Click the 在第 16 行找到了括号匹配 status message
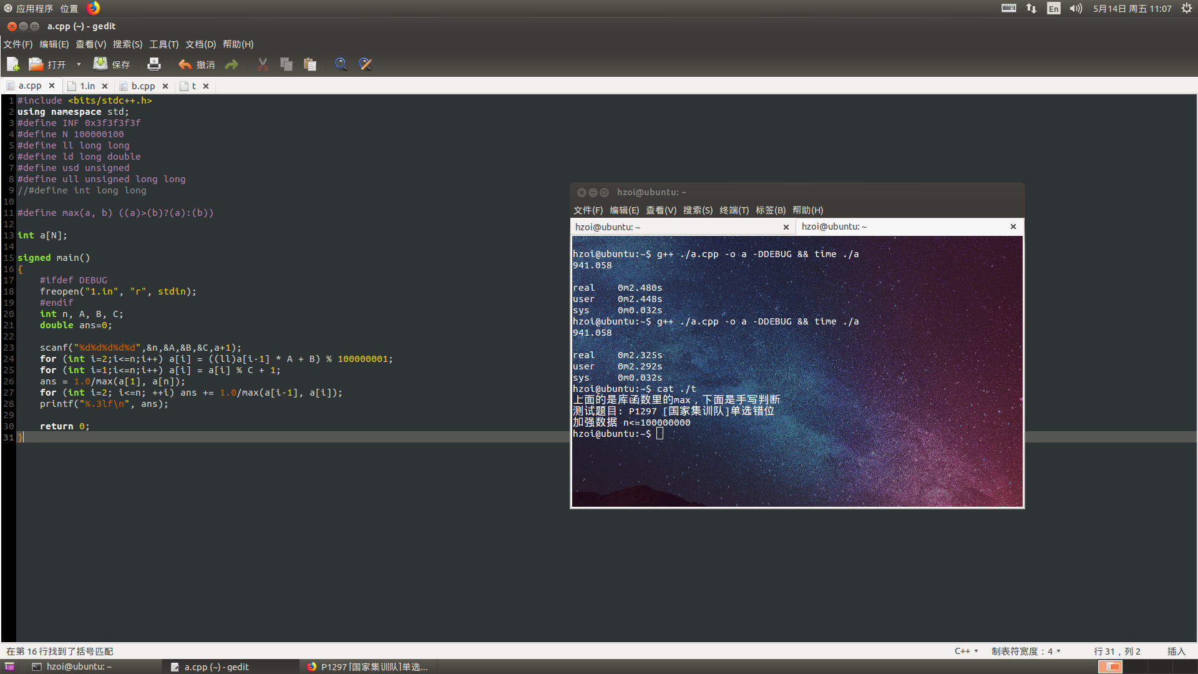This screenshot has height=674, width=1198. 60,651
